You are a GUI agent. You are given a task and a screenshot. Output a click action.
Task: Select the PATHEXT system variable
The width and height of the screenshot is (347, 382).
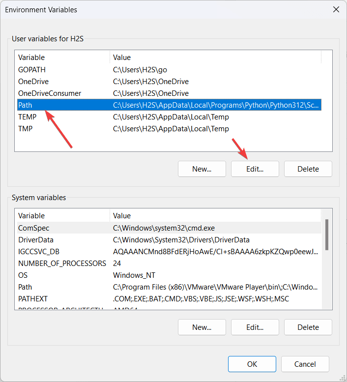pos(169,299)
